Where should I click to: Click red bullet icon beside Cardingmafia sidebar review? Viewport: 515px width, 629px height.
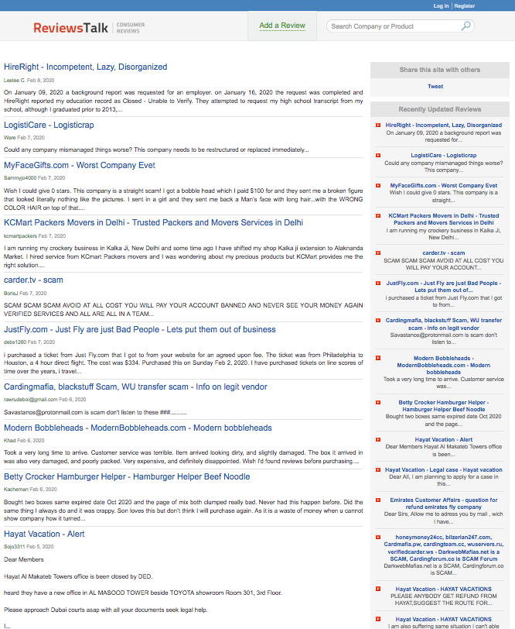tap(378, 321)
